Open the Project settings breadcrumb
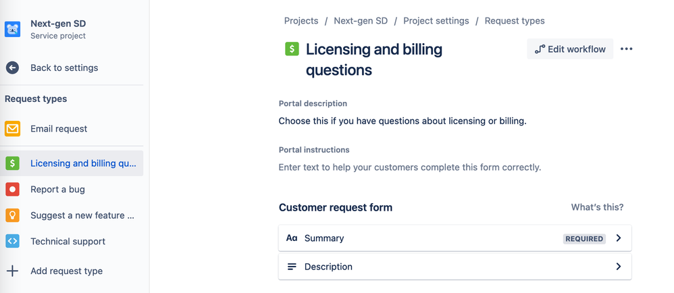The width and height of the screenshot is (674, 293). tap(436, 21)
